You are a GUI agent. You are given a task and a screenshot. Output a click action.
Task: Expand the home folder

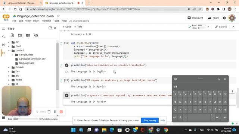[x=9, y=80]
